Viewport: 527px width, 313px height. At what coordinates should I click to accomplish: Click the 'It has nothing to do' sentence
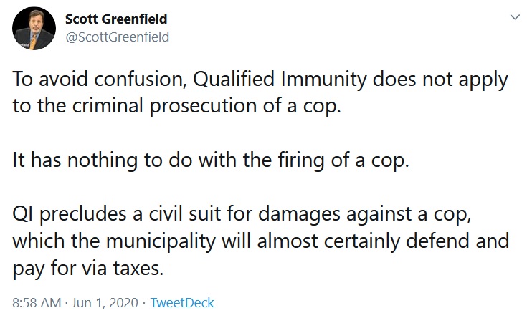pos(211,160)
